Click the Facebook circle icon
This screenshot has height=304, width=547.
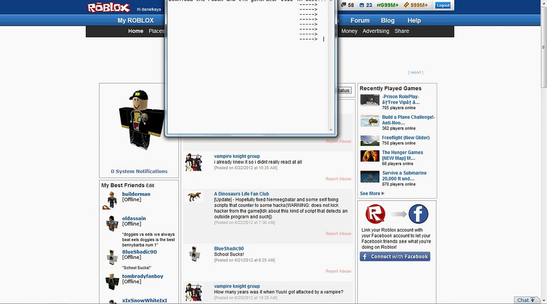click(x=418, y=214)
